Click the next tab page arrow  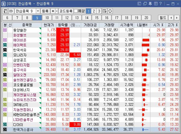point(177,18)
